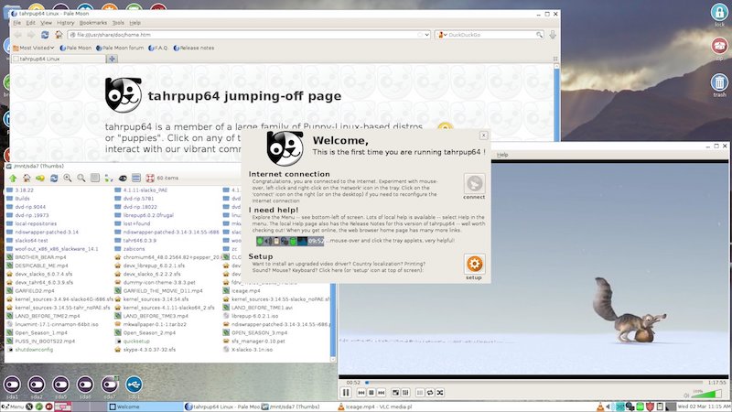The height and width of the screenshot is (412, 732).
Task: Open the file manager help lifebuoy icon
Action: click(x=149, y=178)
